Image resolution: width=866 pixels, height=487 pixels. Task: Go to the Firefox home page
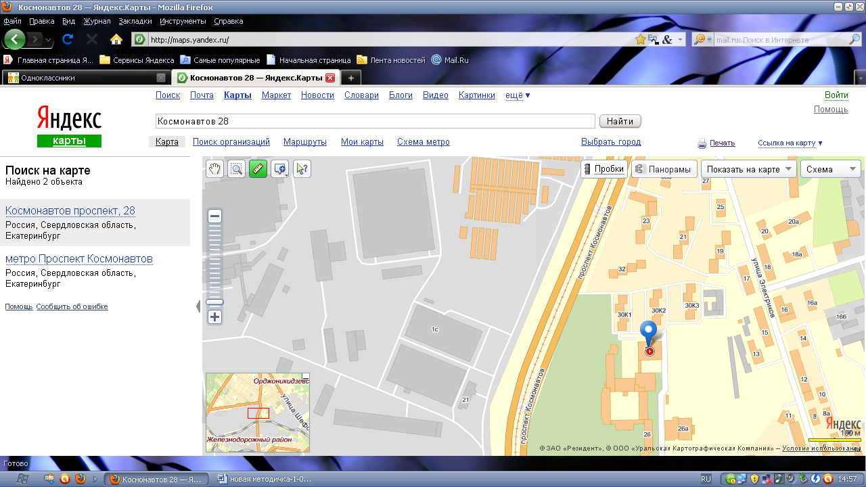coord(116,39)
